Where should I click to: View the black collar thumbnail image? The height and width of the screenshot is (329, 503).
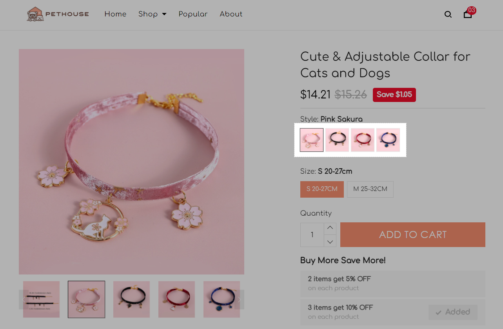point(131,299)
